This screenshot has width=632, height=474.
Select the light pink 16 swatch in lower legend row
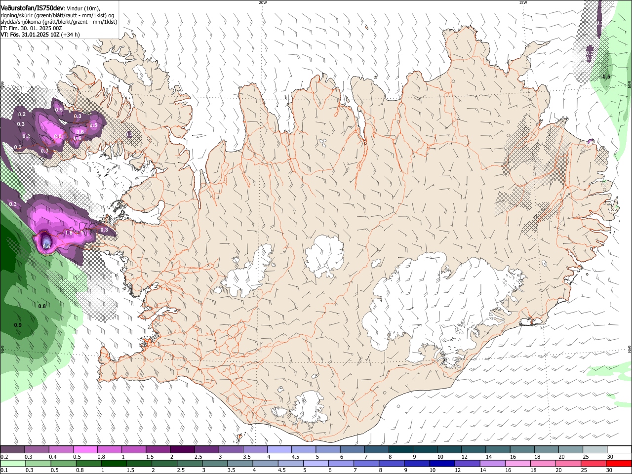point(517,464)
